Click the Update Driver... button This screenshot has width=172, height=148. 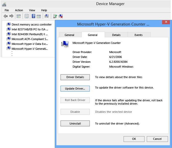[x=75, y=89]
